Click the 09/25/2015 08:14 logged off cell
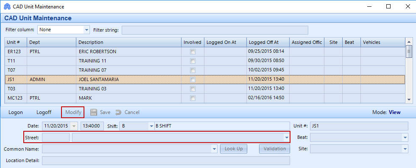 pos(268,52)
